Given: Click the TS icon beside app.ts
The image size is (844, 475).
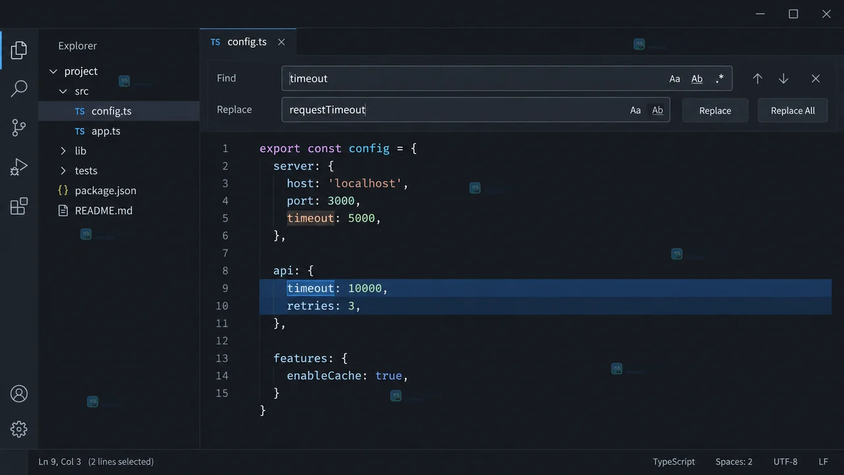Looking at the screenshot, I should click(80, 131).
